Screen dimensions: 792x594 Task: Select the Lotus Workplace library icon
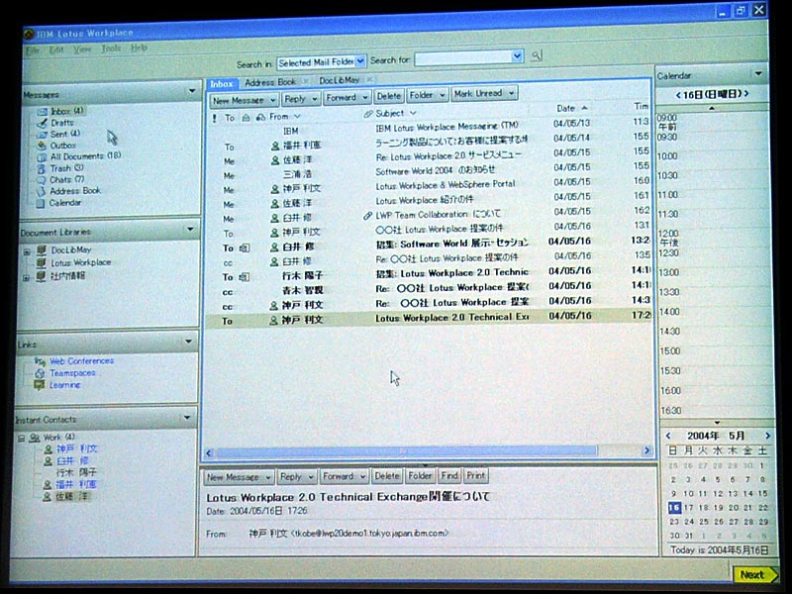click(42, 262)
